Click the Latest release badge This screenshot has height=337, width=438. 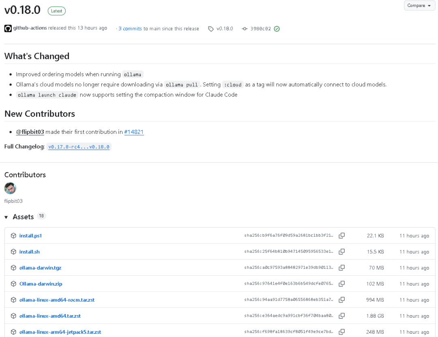coord(56,11)
